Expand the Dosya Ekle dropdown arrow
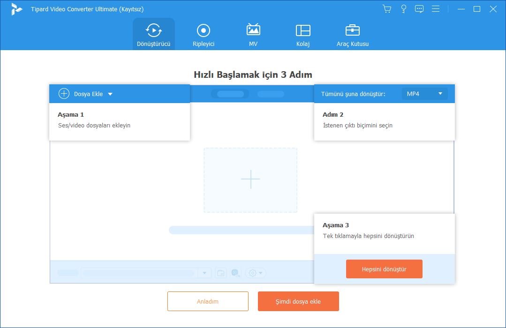The width and height of the screenshot is (506, 328). pyautogui.click(x=110, y=94)
